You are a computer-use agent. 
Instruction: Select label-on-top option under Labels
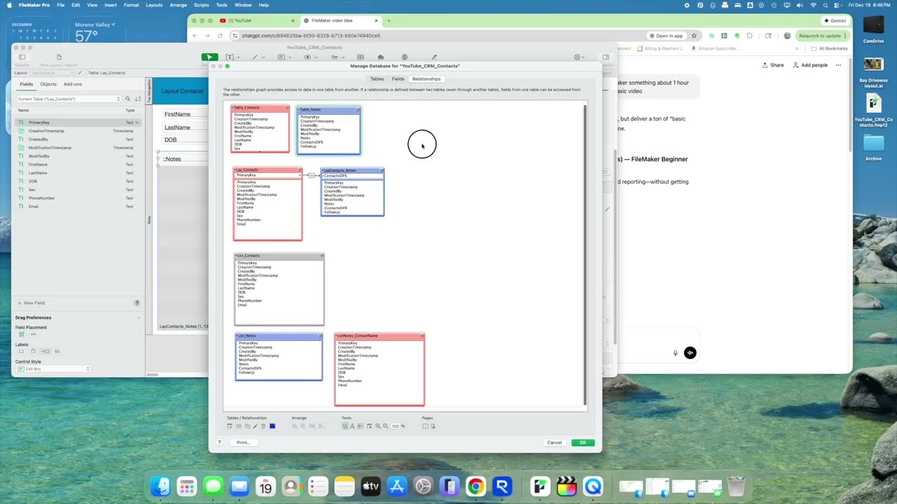[33, 351]
